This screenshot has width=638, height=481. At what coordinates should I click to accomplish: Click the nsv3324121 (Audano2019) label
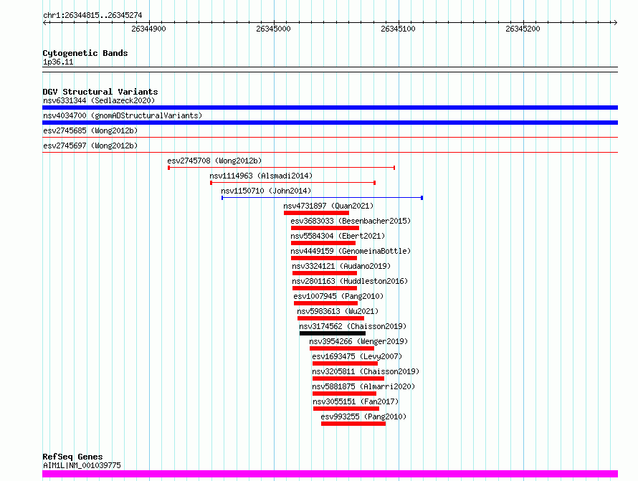[x=341, y=266]
